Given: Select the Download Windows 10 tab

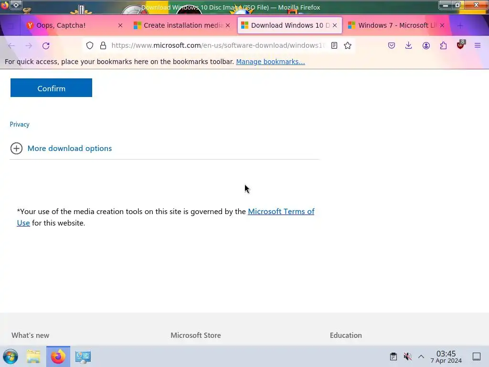Looking at the screenshot, I should (x=290, y=25).
